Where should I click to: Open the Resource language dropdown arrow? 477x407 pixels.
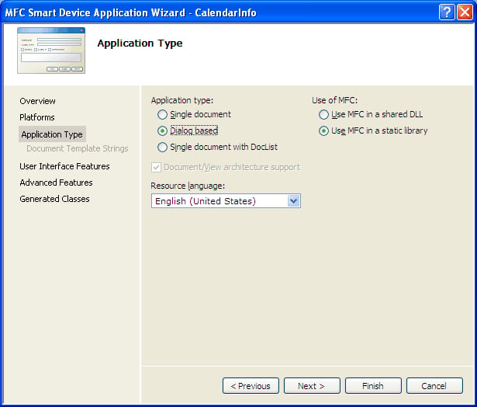[x=293, y=201]
